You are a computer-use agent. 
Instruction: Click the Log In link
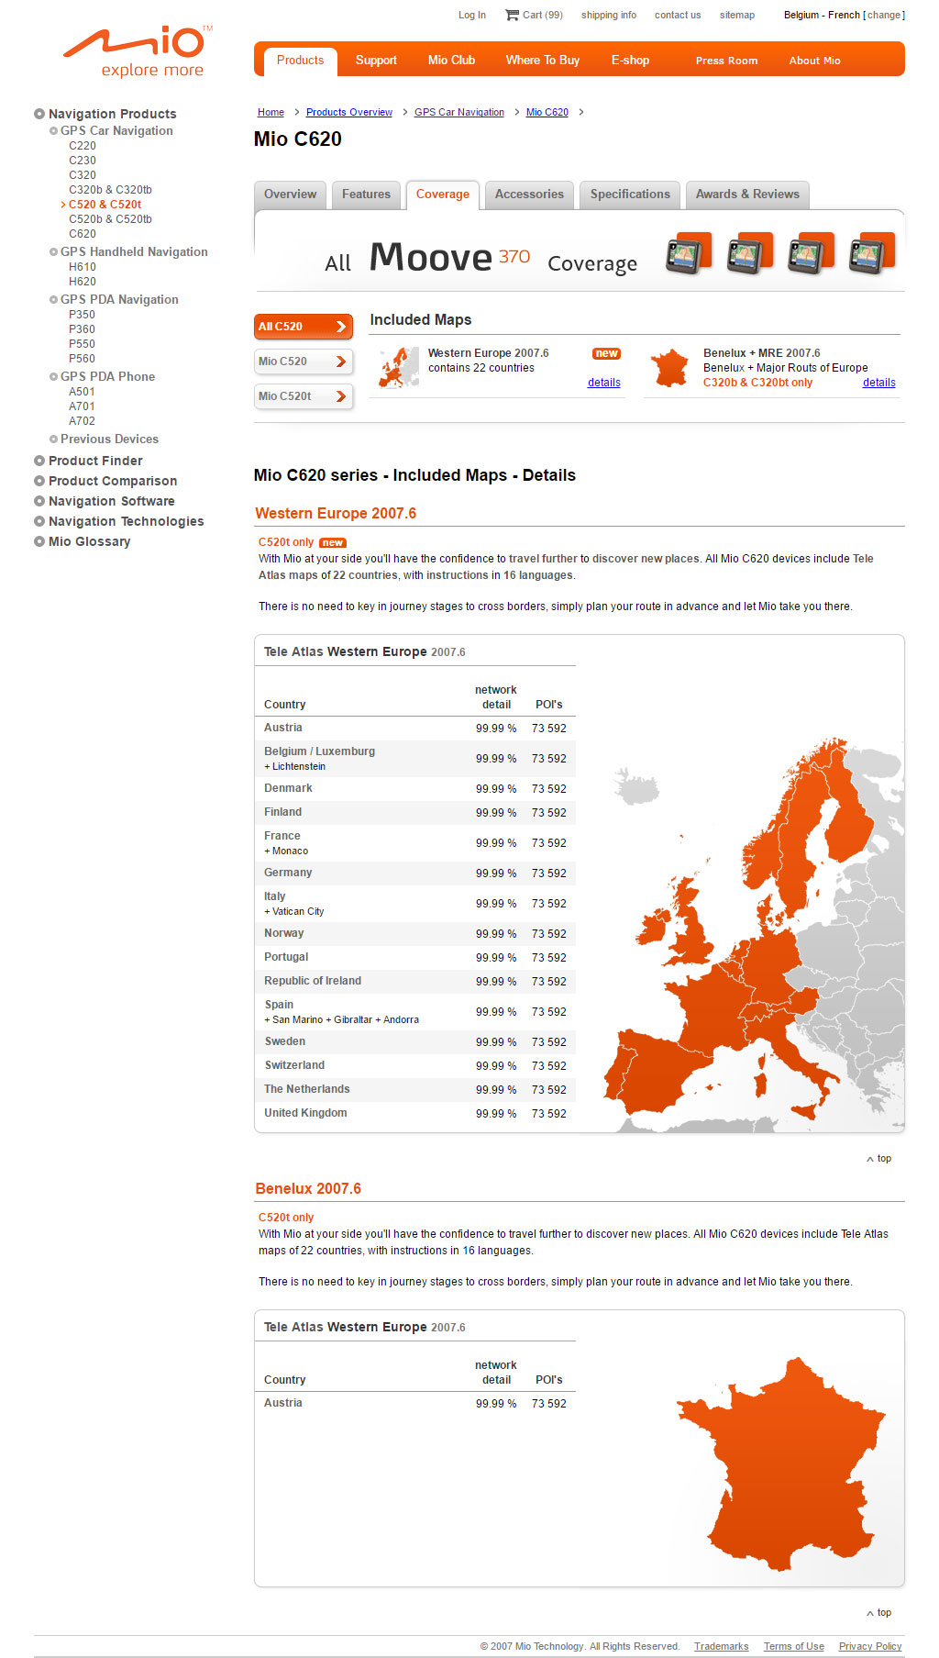click(x=472, y=16)
